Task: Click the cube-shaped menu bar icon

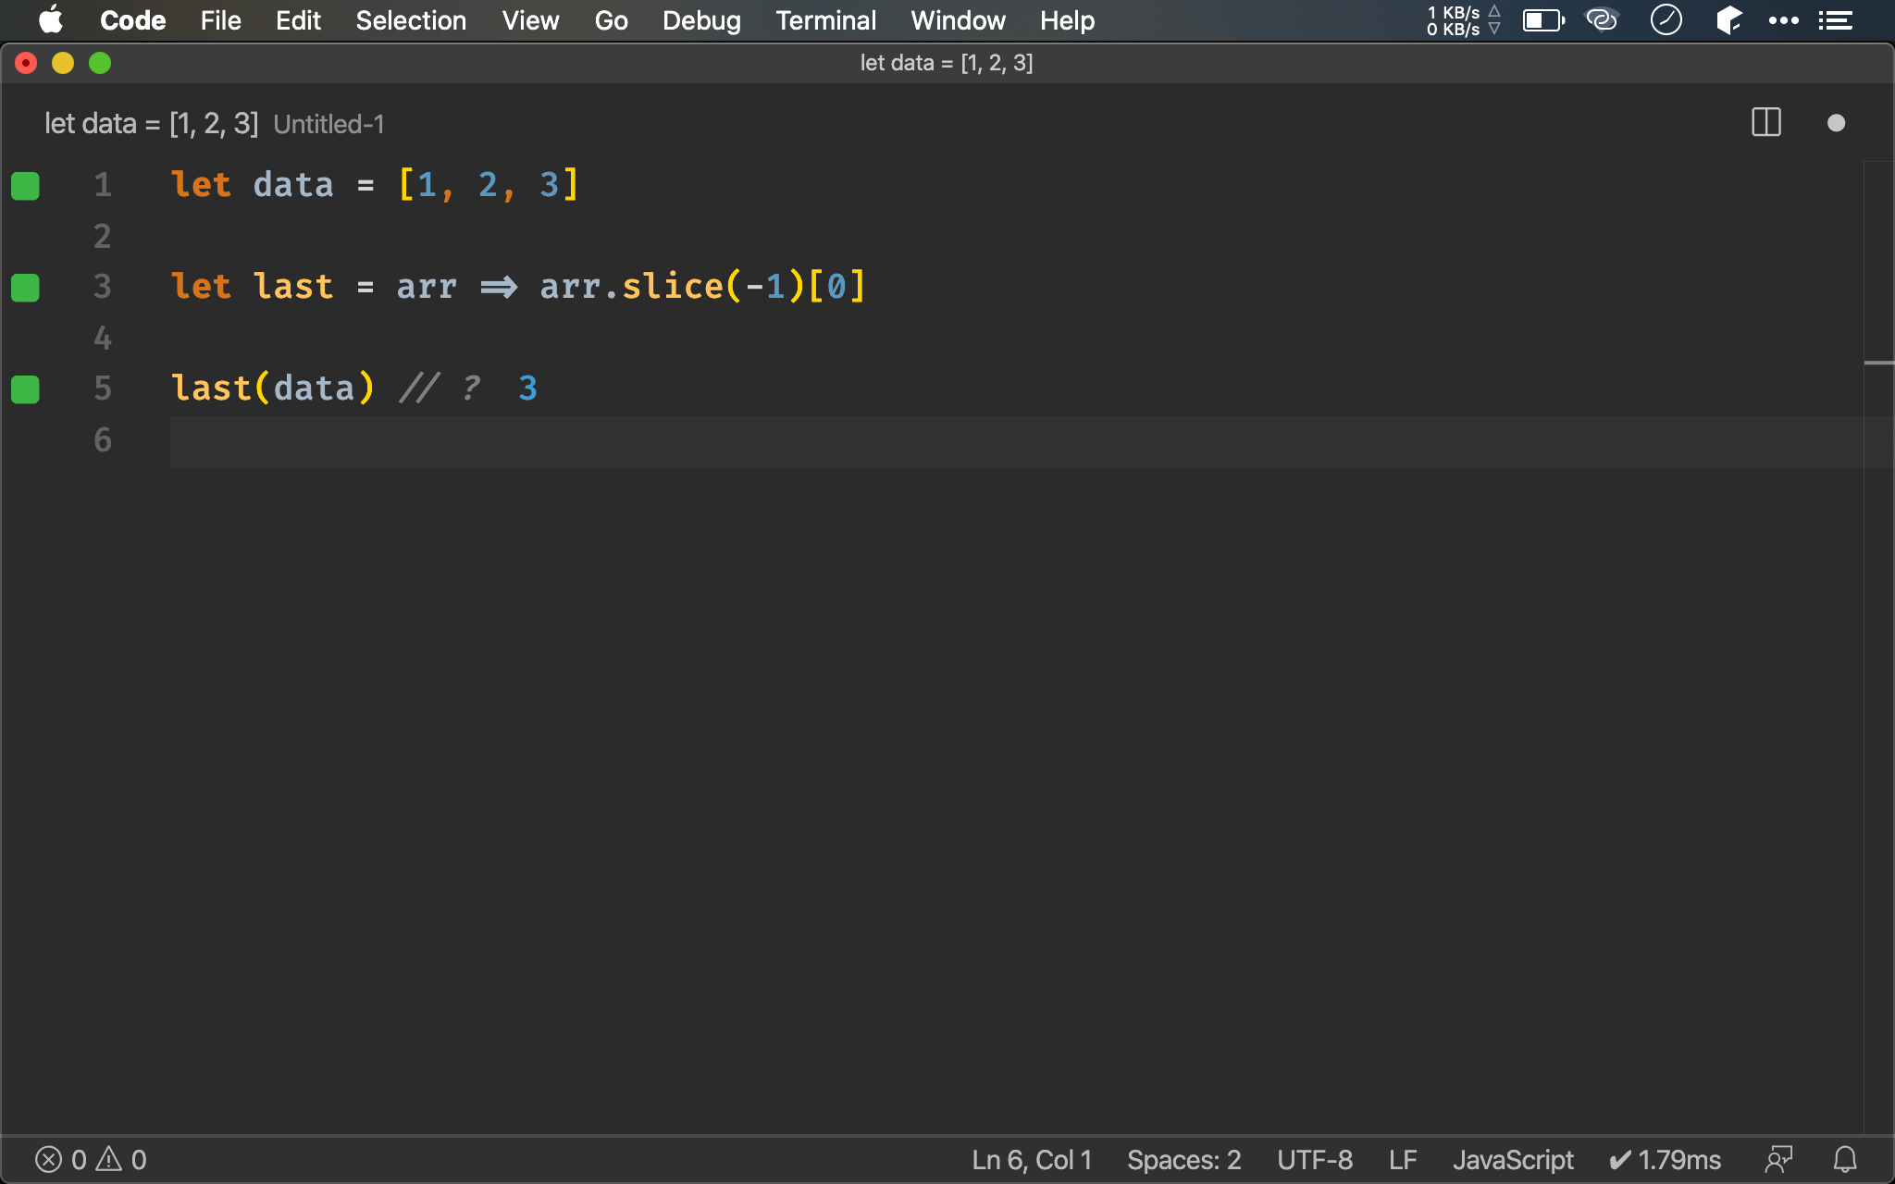Action: click(1728, 19)
